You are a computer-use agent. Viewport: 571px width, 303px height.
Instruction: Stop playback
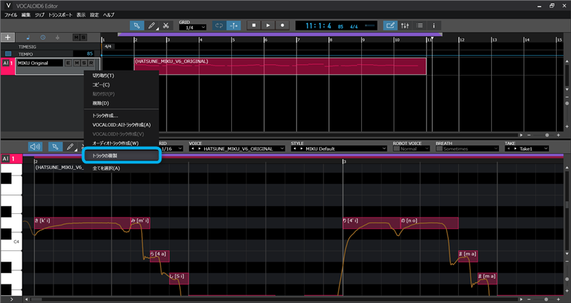[x=254, y=26]
